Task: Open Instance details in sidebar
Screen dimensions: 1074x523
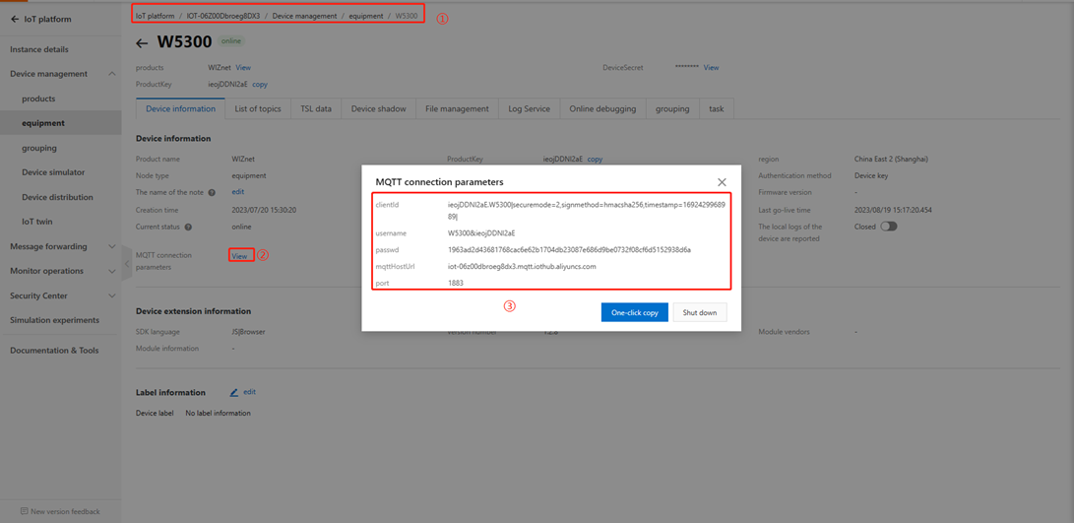Action: click(x=39, y=49)
